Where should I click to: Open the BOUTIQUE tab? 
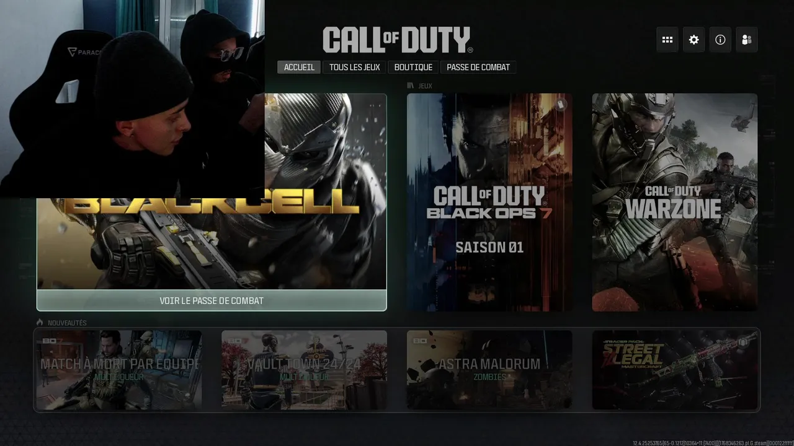pyautogui.click(x=414, y=67)
